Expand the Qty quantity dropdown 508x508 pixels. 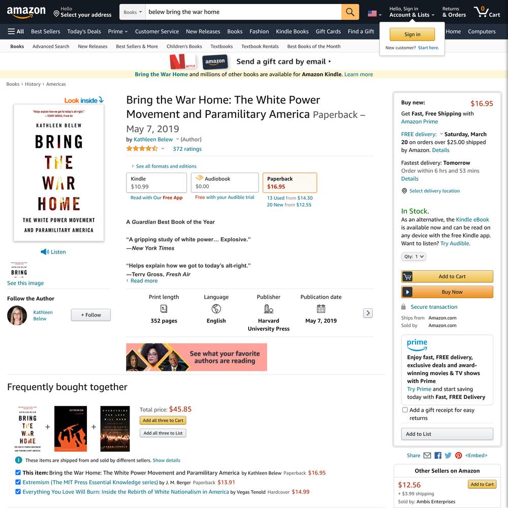[414, 256]
